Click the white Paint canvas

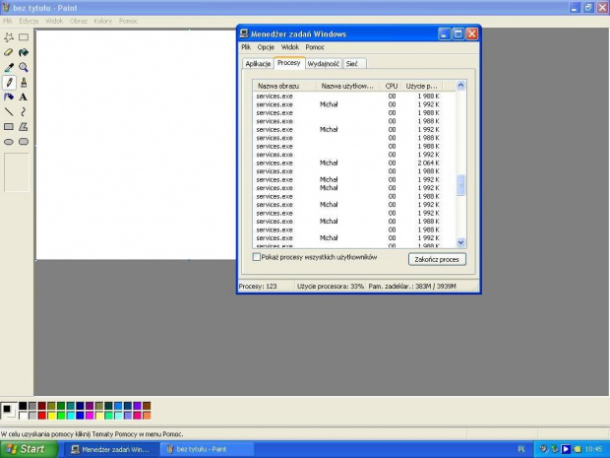[x=136, y=145]
